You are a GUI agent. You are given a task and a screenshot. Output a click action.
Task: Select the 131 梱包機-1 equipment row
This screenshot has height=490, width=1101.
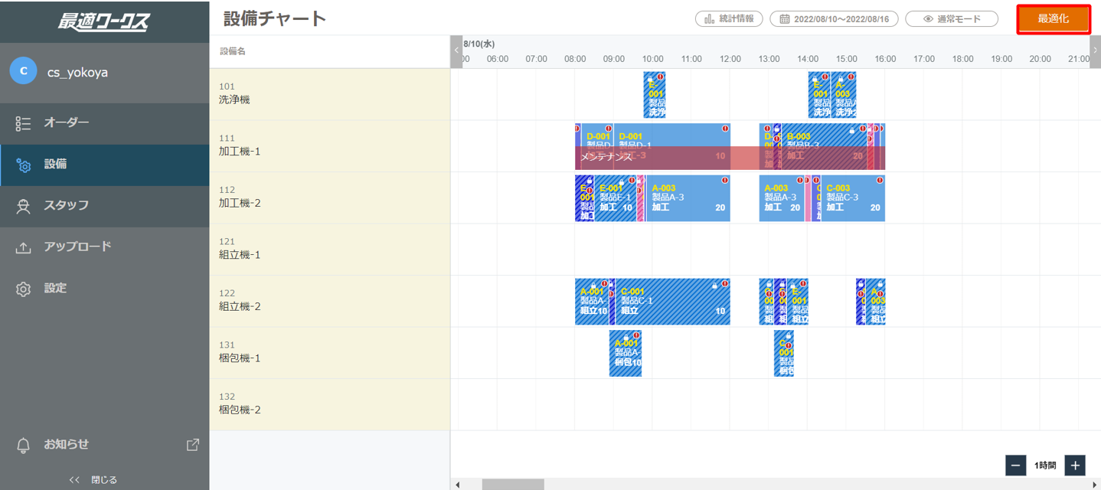329,353
